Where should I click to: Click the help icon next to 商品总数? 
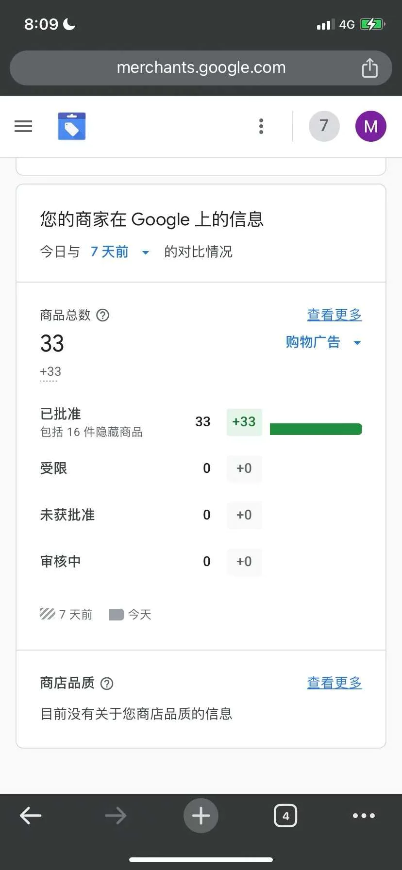point(103,316)
